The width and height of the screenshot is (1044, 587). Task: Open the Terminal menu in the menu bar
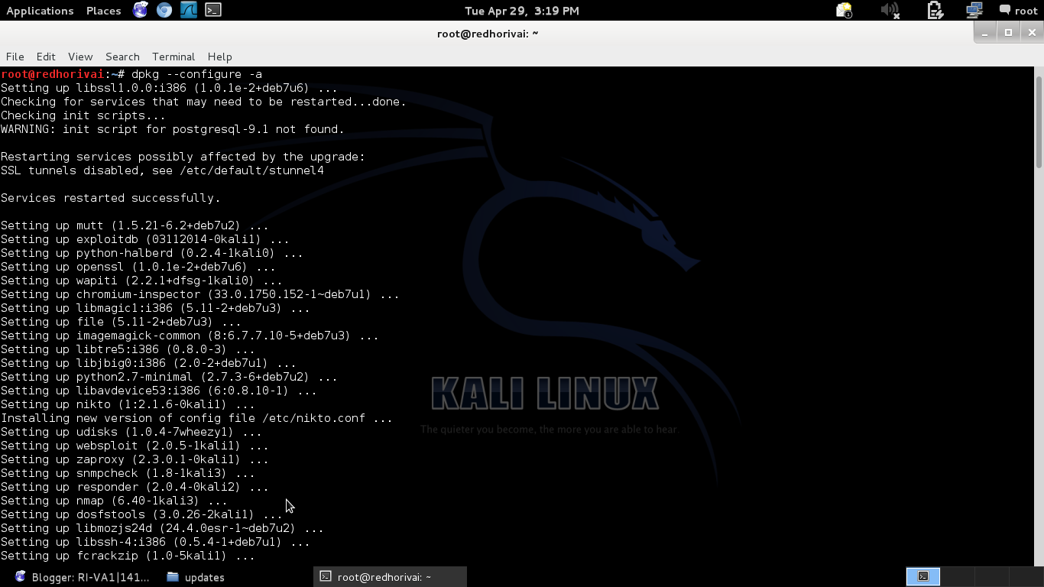(x=173, y=57)
